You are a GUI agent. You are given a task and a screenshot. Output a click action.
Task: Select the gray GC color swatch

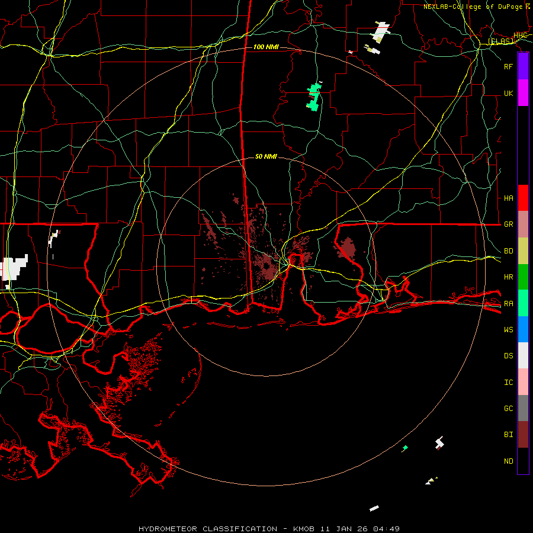(523, 408)
